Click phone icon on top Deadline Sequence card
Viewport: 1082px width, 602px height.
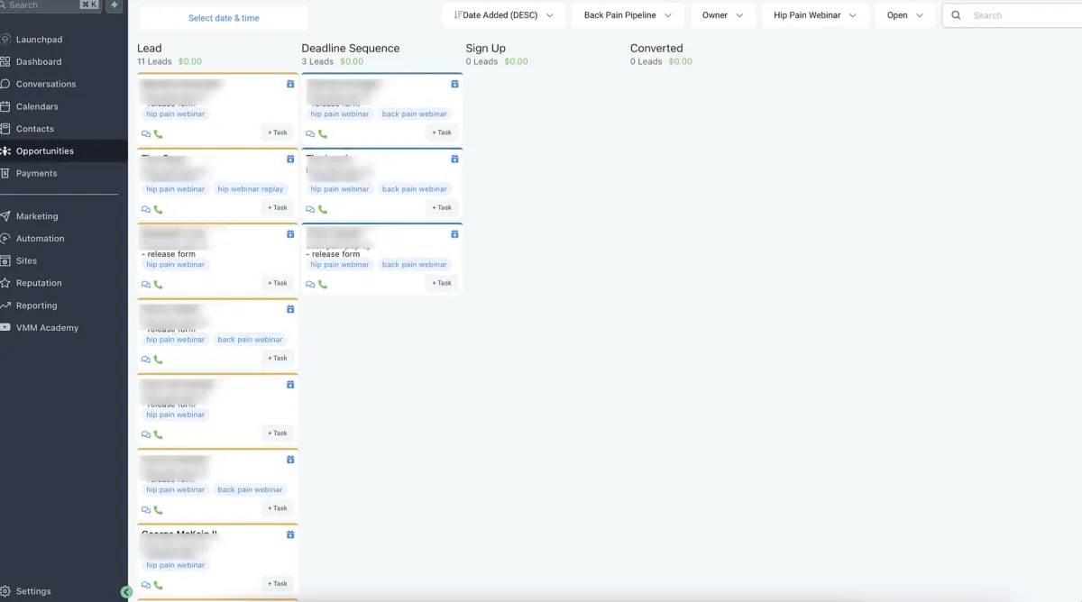(323, 134)
